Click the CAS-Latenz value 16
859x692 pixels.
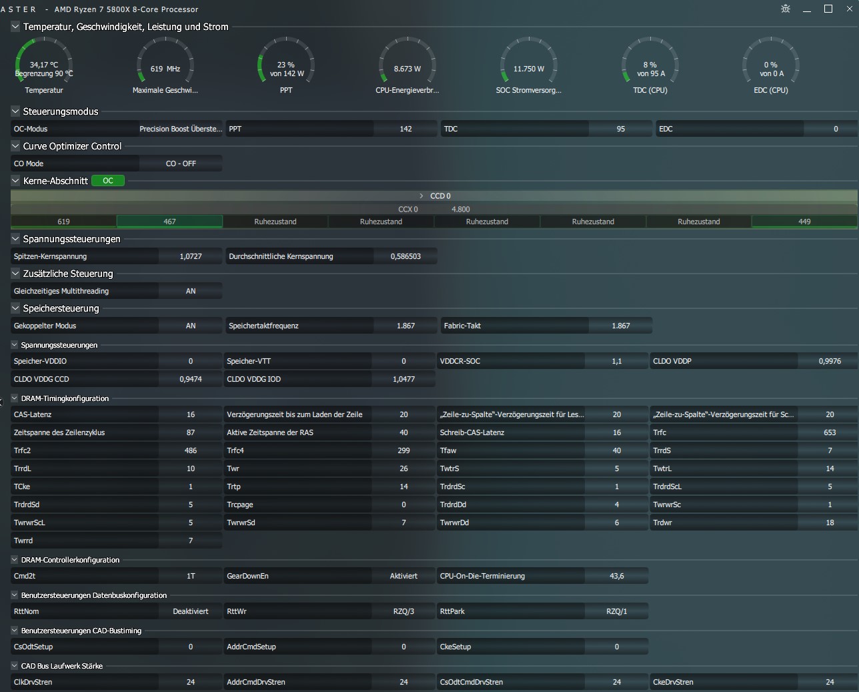191,414
